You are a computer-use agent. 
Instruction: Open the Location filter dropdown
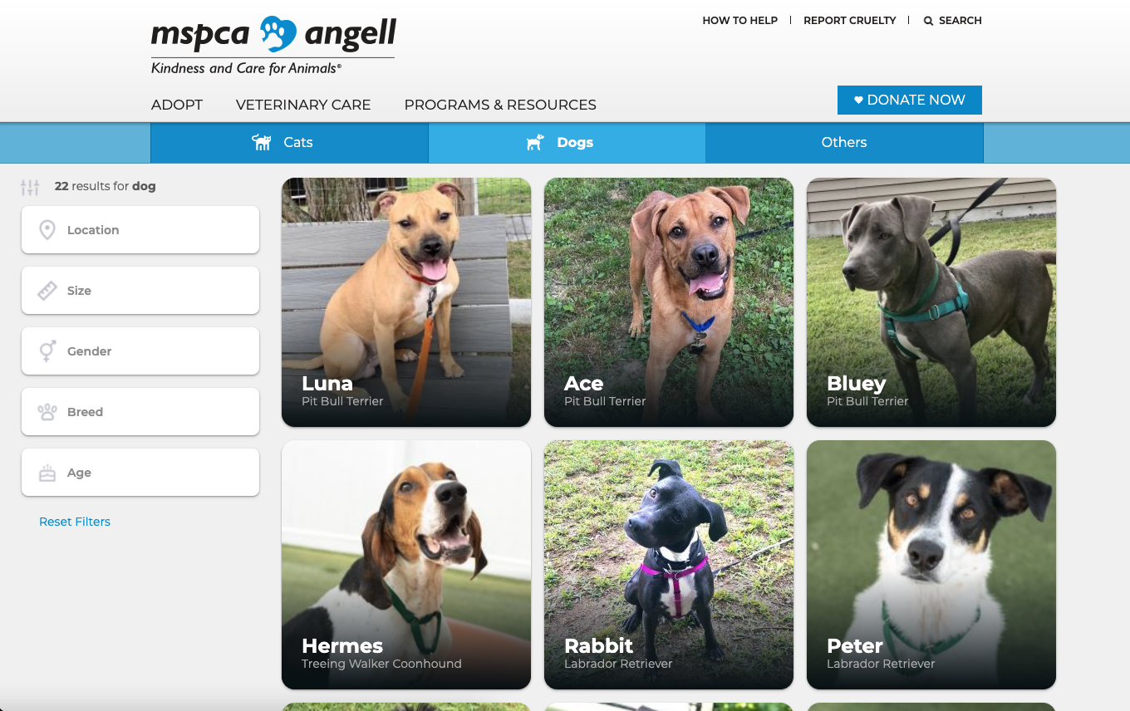[x=140, y=230]
